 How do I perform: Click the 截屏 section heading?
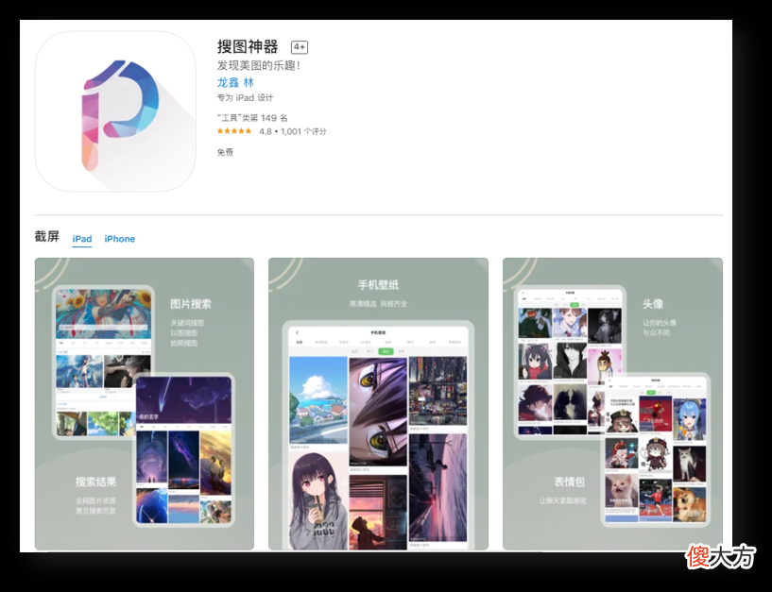tap(46, 237)
